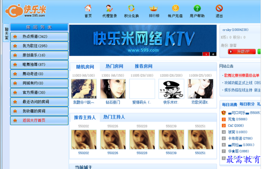The height and width of the screenshot is (169, 263).
Task: Open 代理登录 proxy login icon
Action: pyautogui.click(x=109, y=8)
